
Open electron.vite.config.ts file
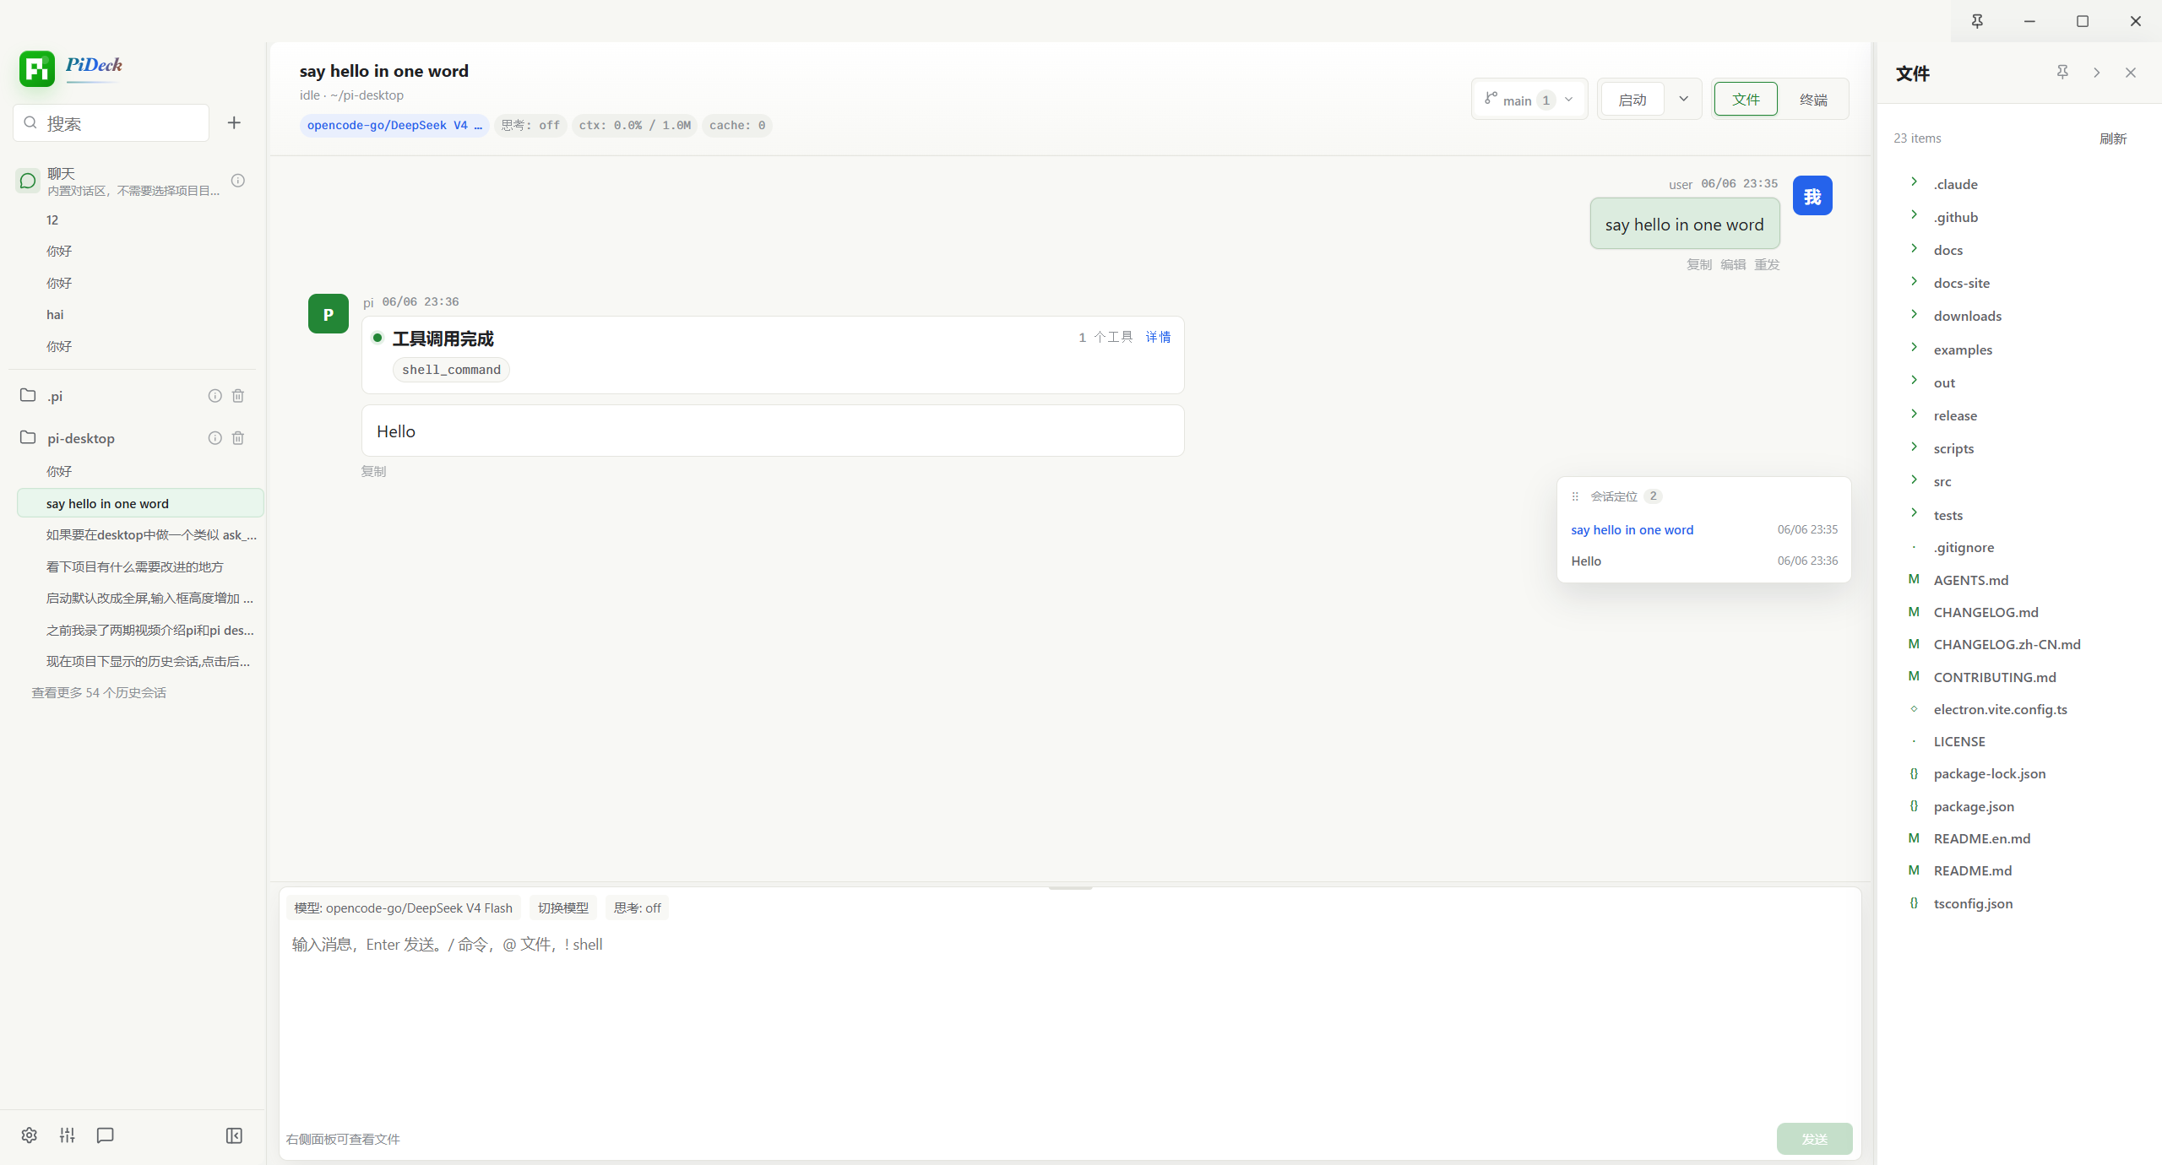pyautogui.click(x=2001, y=709)
